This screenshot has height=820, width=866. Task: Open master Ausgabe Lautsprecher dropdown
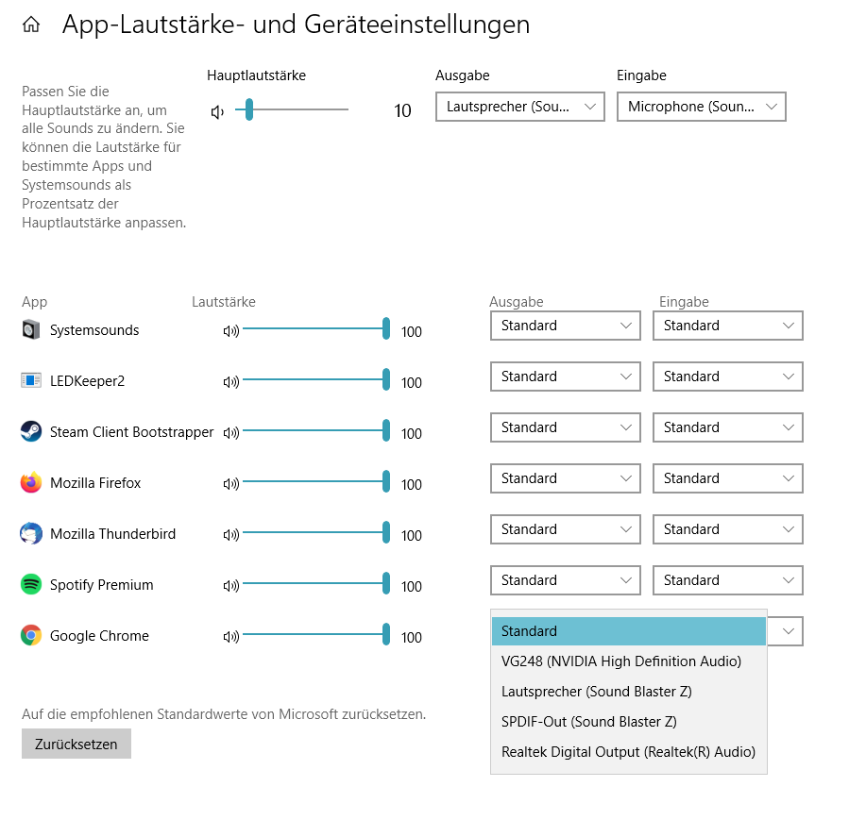click(519, 107)
